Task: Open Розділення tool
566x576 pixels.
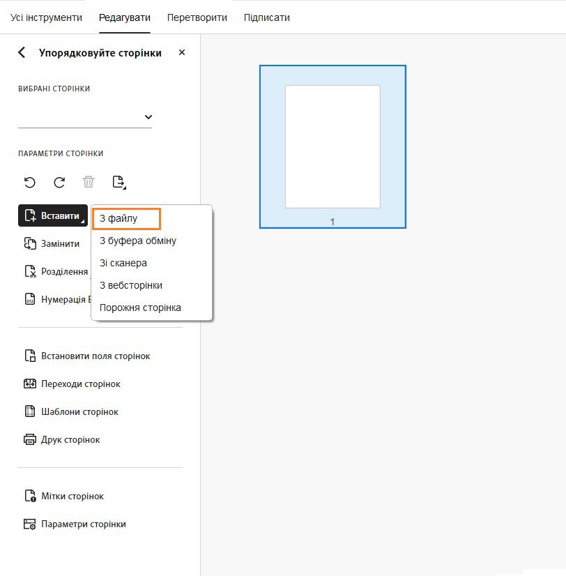Action: tap(56, 271)
